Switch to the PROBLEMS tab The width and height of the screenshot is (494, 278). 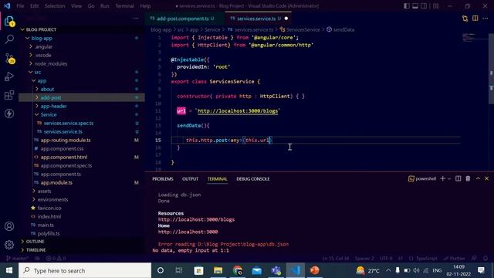point(163,179)
